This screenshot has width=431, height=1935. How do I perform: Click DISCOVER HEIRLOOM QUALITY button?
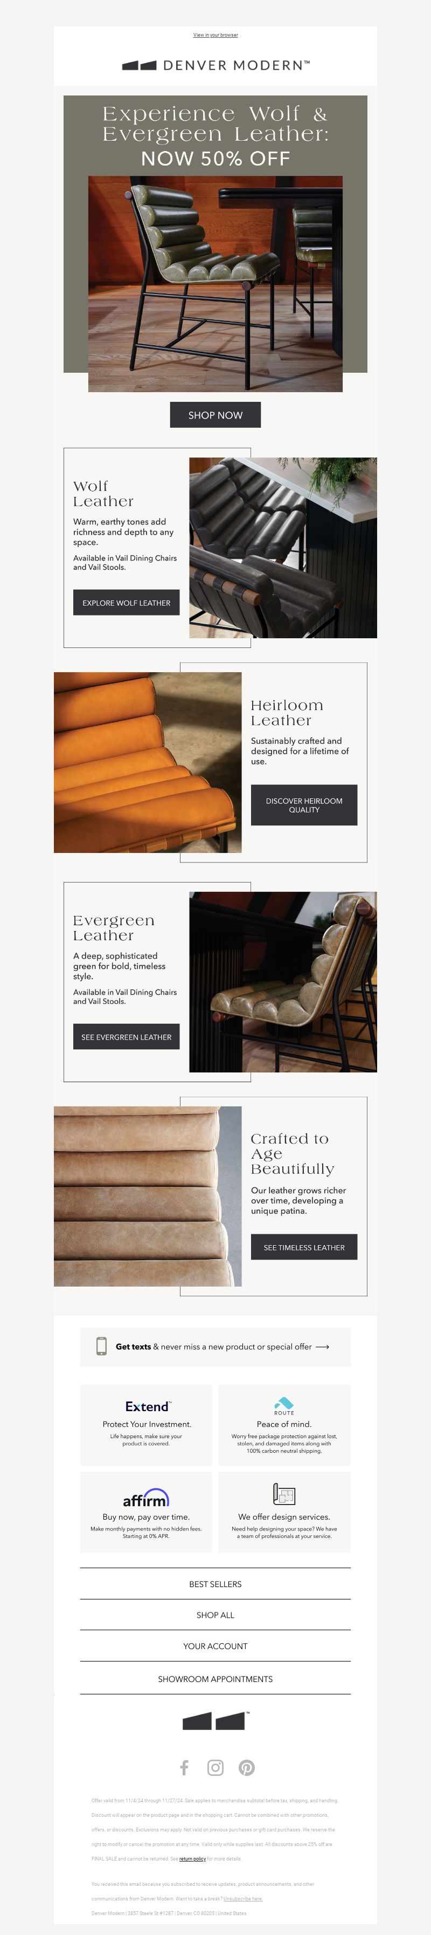pos(303,805)
